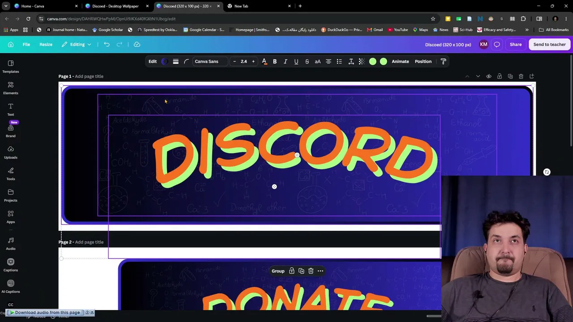Duplicate Page 1
The width and height of the screenshot is (573, 322).
[510, 76]
